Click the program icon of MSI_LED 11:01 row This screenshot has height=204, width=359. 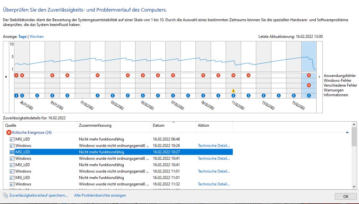(x=12, y=177)
